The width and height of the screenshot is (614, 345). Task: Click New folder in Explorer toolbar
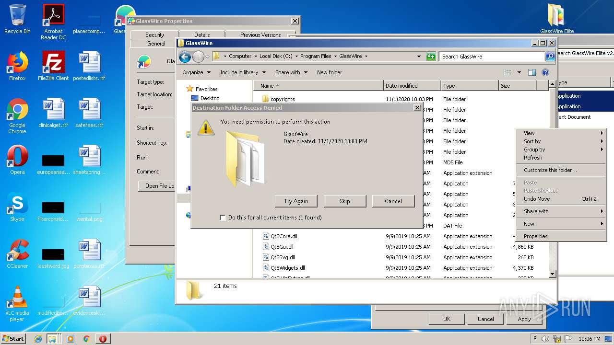pos(330,72)
